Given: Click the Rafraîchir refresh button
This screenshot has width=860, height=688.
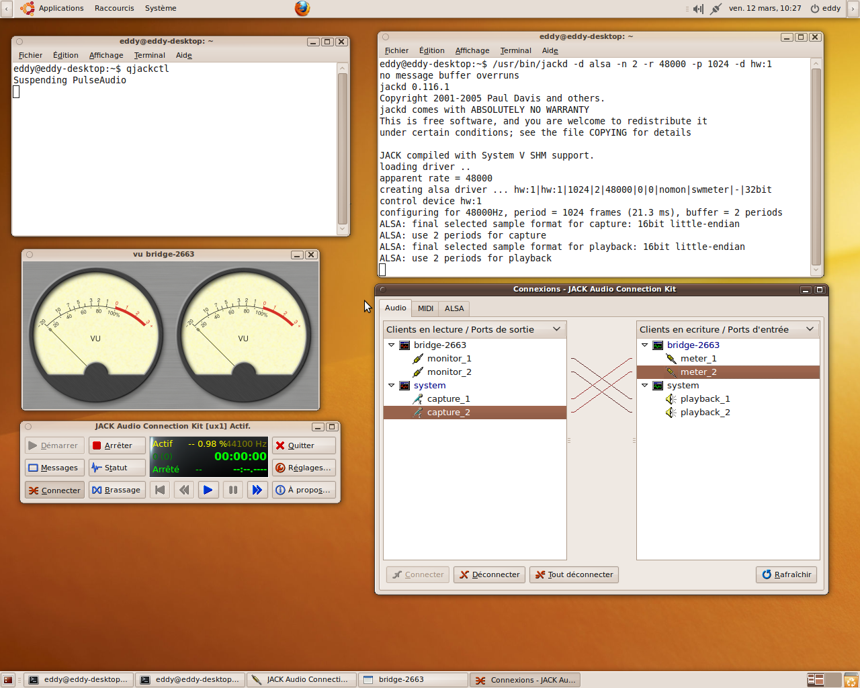Looking at the screenshot, I should (x=786, y=574).
